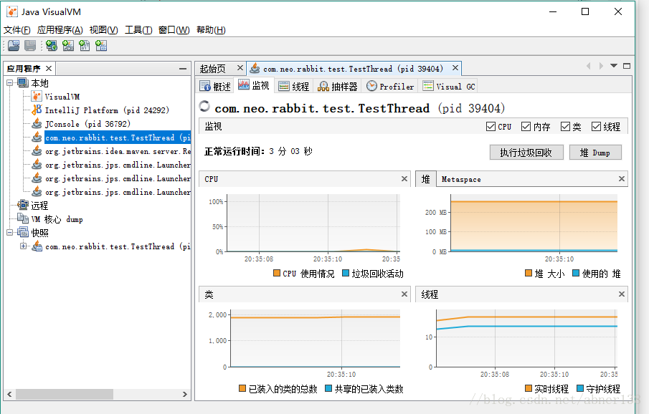Click the JConsole Java icon

[37, 124]
